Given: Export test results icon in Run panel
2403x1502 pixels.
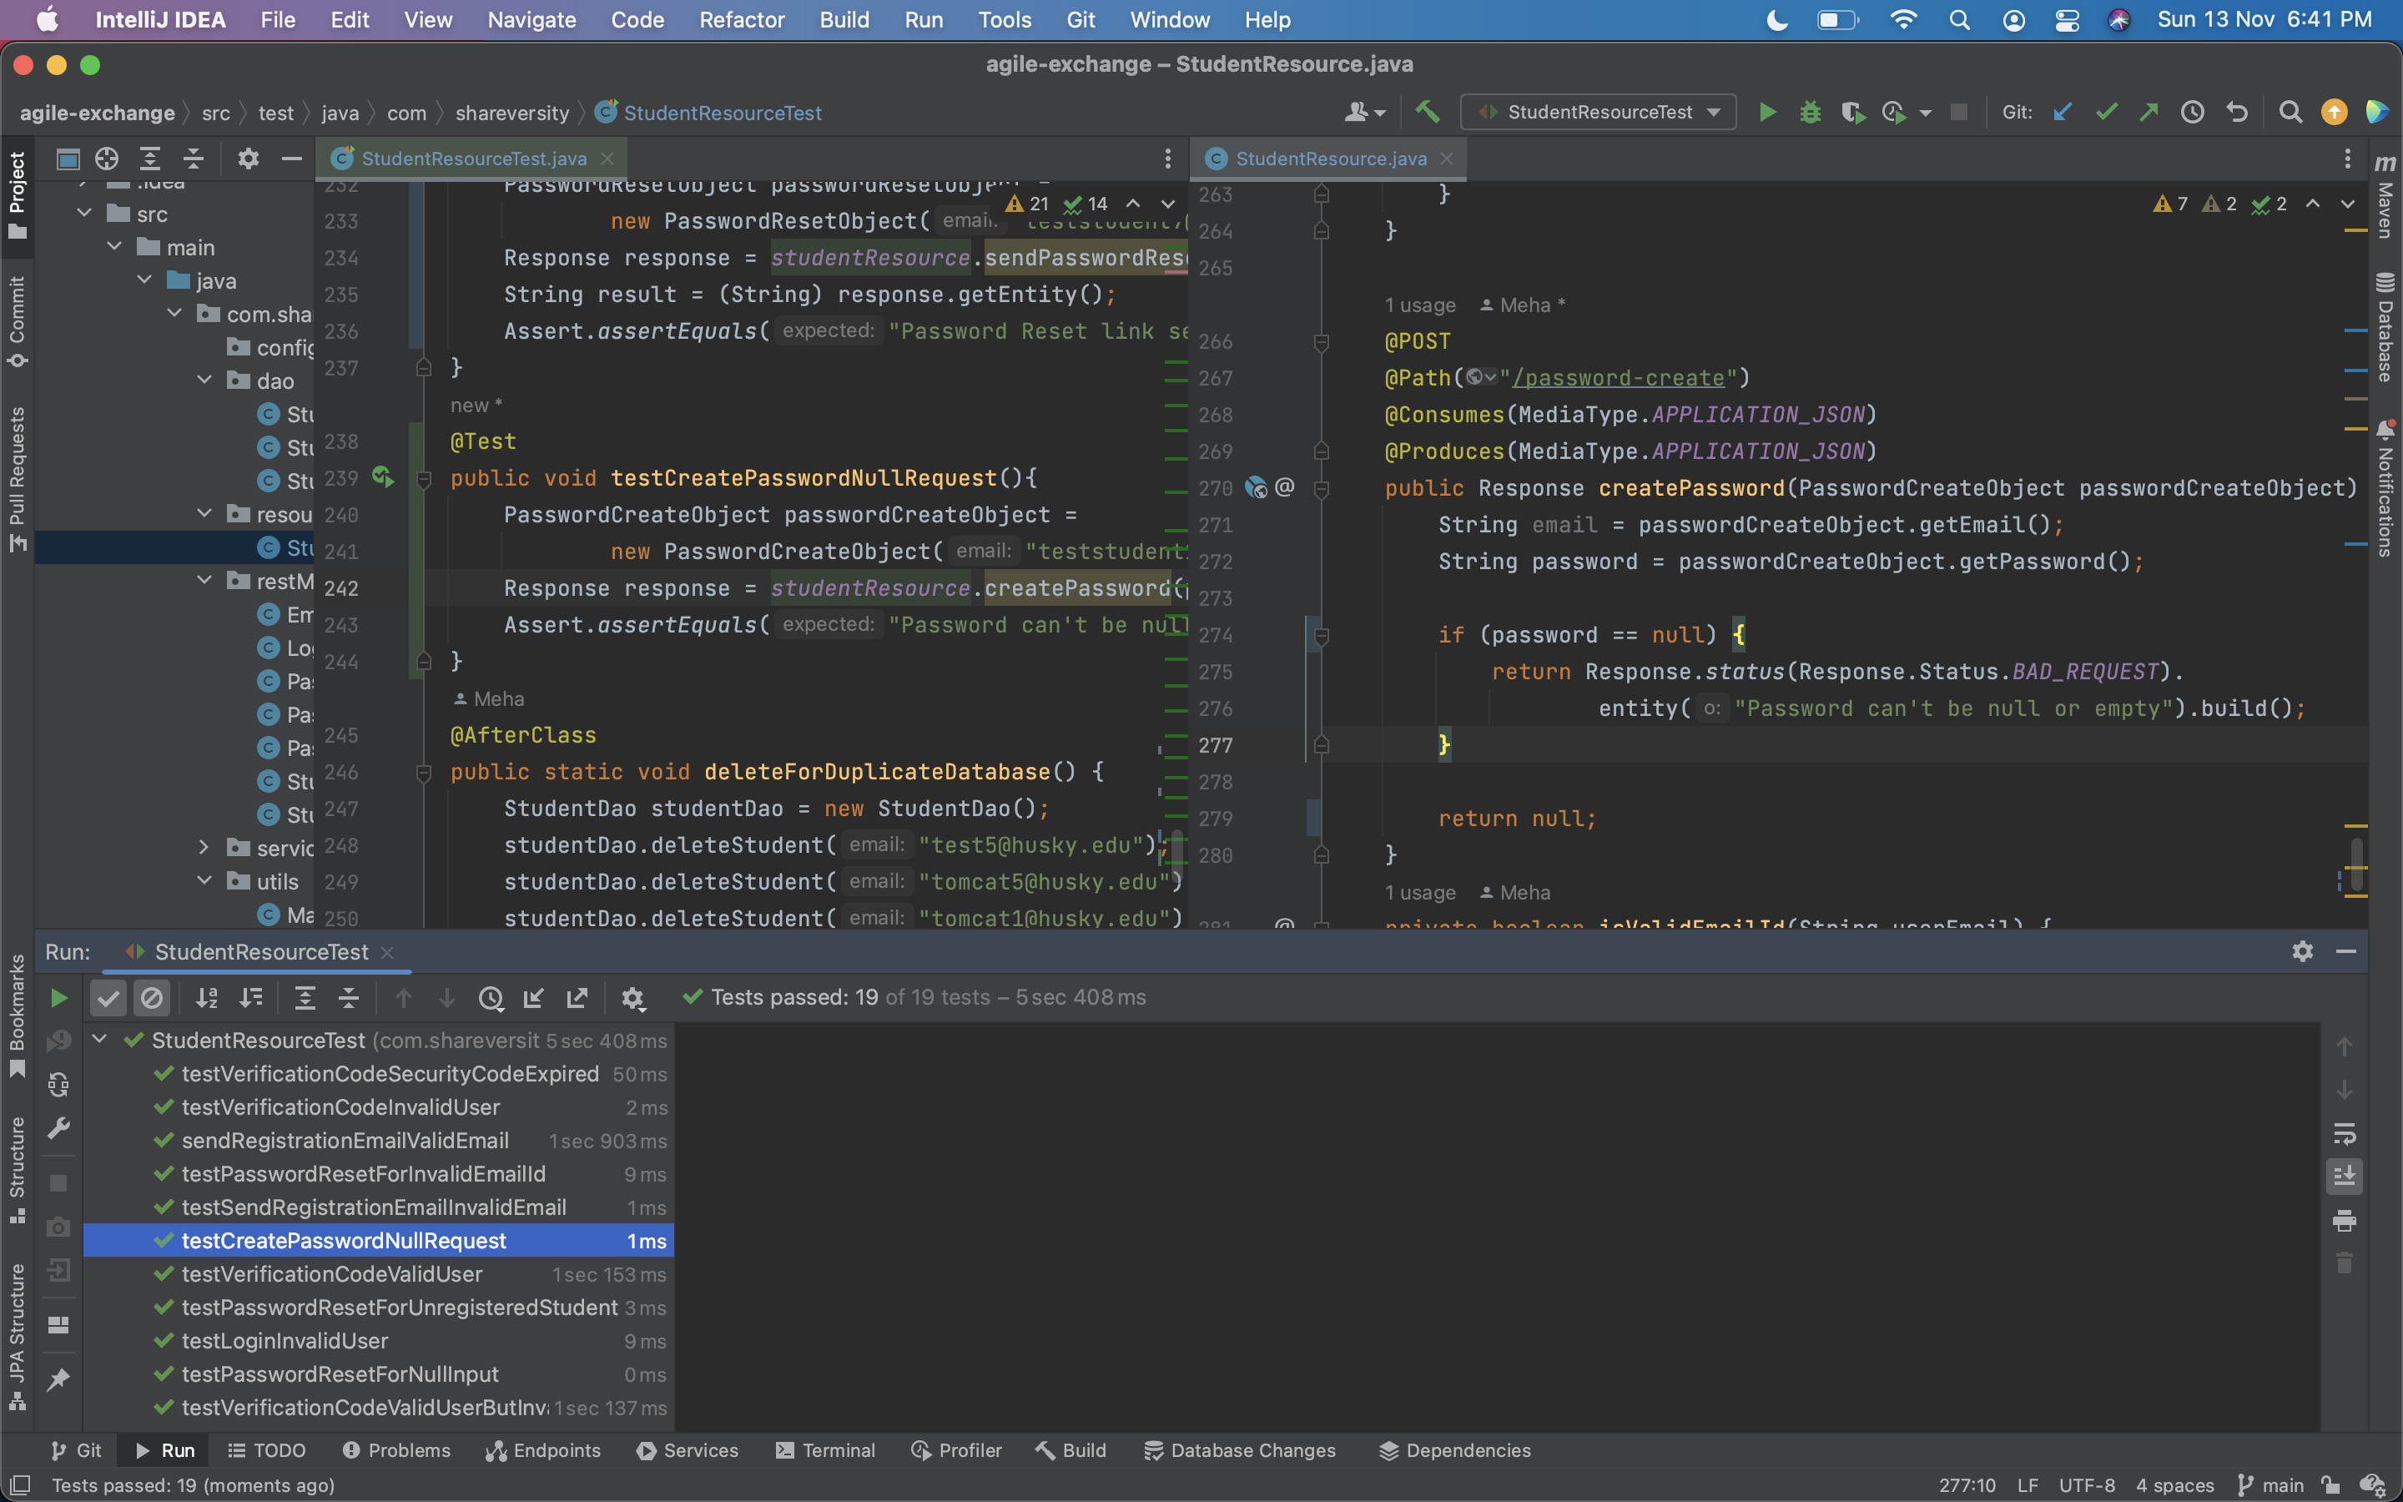Looking at the screenshot, I should (577, 997).
